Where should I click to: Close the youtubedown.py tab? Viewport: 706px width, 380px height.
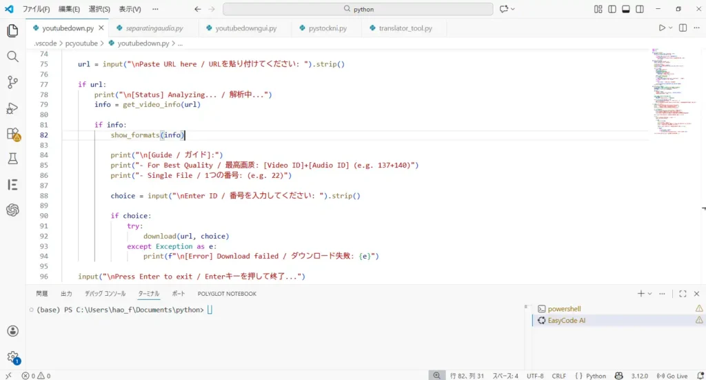tap(101, 28)
